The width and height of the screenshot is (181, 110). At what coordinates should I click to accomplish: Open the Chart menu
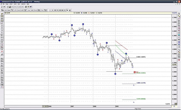click(11, 4)
